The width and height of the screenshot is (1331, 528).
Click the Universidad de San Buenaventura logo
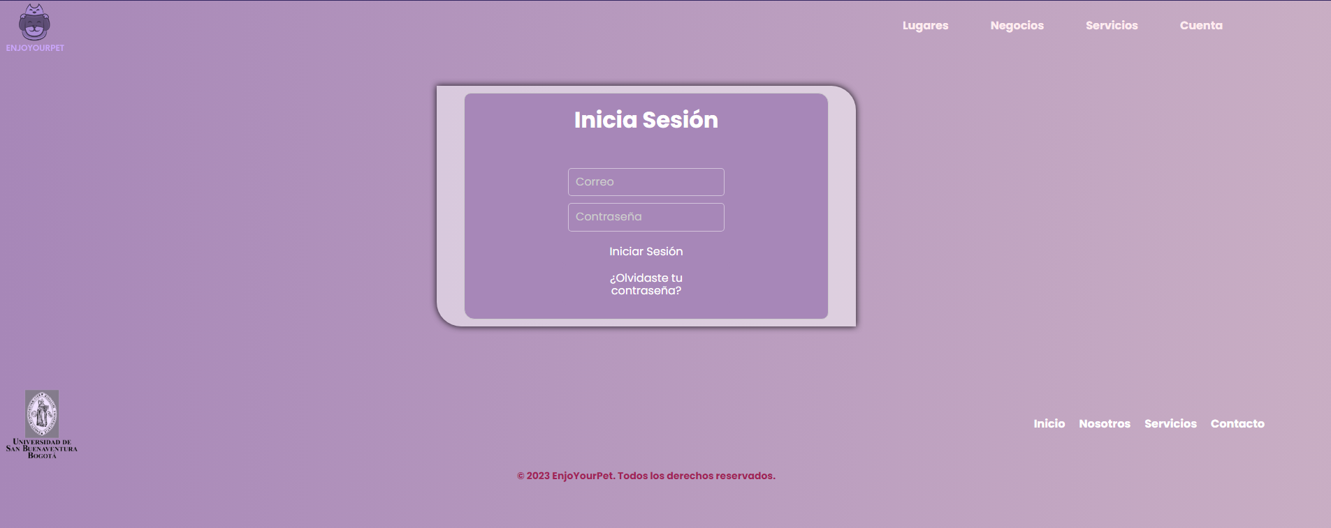[x=42, y=424]
